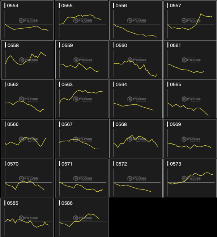Select the 0586 graph panel

click(81, 217)
